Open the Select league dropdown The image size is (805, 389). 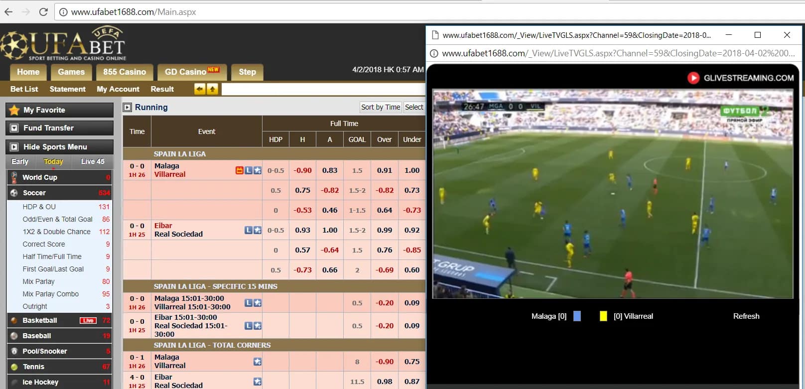pos(414,107)
